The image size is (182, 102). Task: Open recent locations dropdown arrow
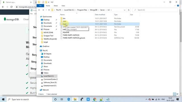(x=46, y=10)
